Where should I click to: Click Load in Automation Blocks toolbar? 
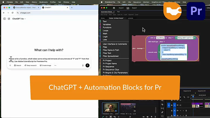coord(125,15)
